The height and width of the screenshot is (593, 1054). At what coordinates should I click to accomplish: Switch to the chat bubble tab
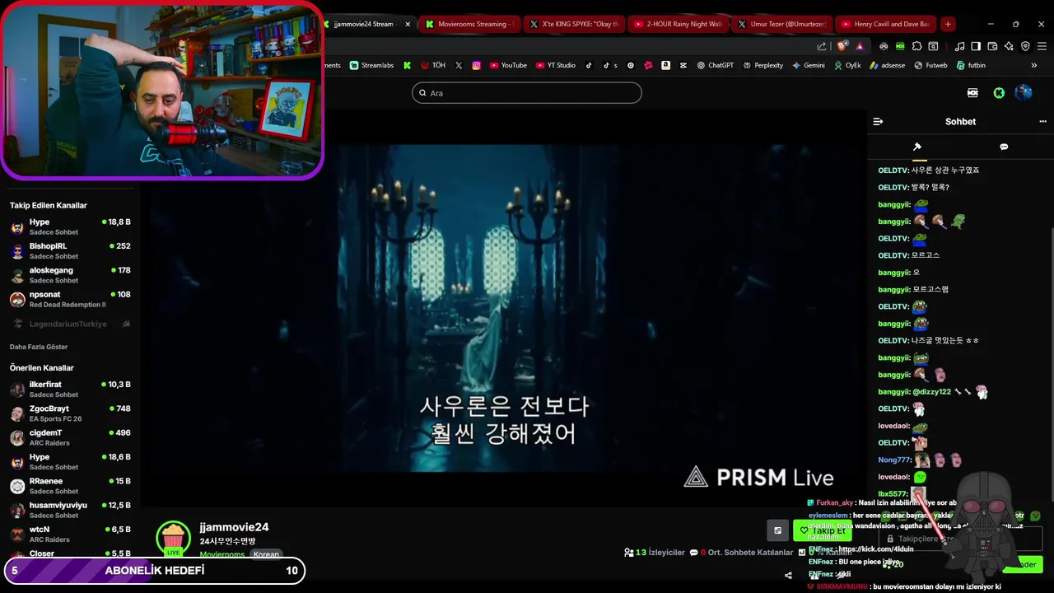[x=1004, y=147]
